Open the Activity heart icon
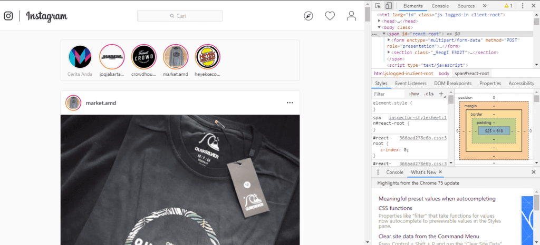 click(x=330, y=16)
